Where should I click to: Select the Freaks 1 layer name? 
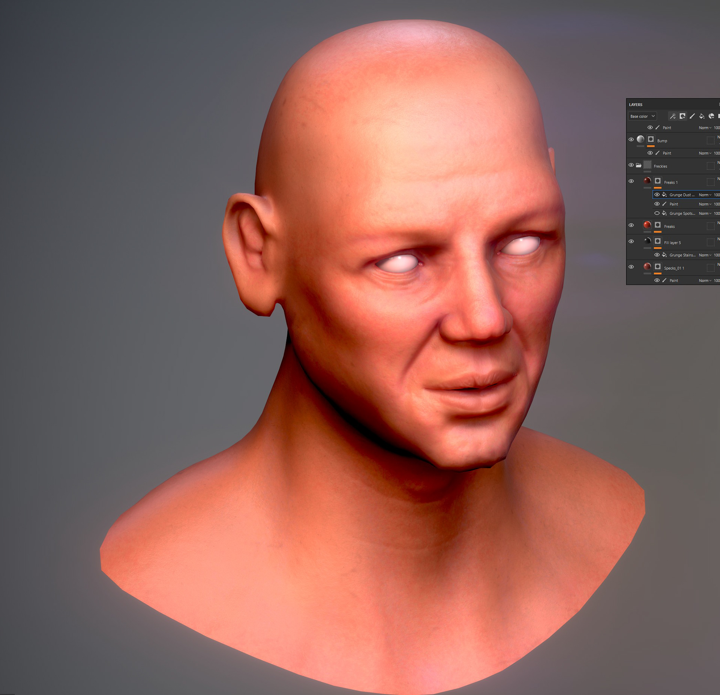click(670, 183)
